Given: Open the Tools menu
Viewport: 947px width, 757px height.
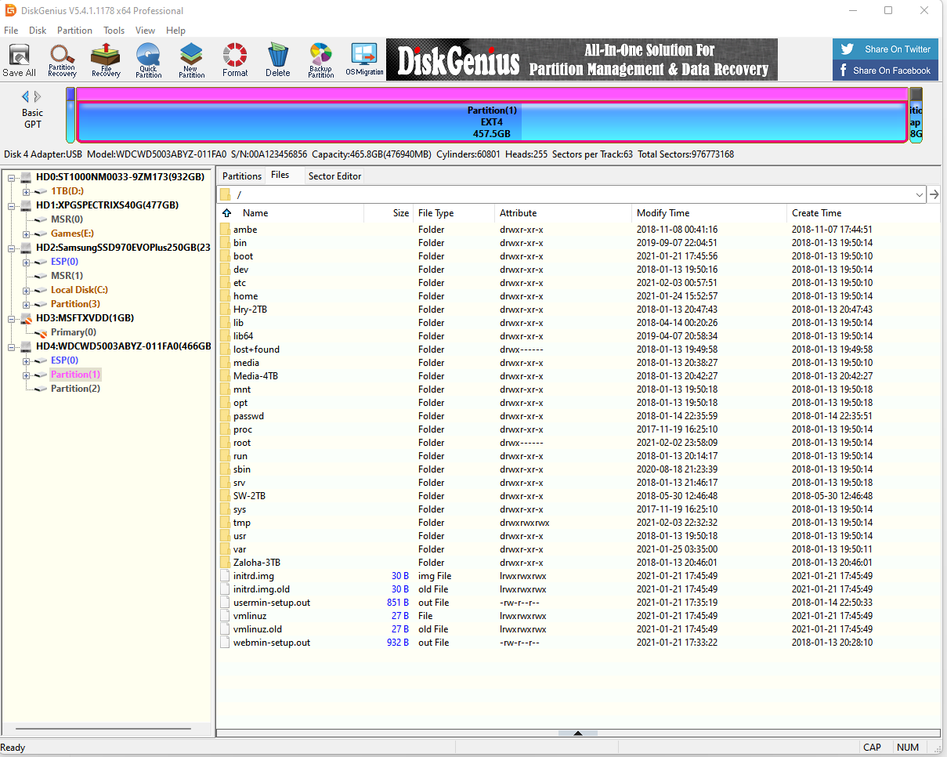Looking at the screenshot, I should 114,31.
